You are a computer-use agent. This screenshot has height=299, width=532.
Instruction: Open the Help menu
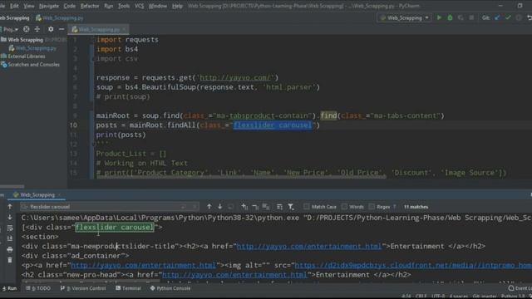177,6
